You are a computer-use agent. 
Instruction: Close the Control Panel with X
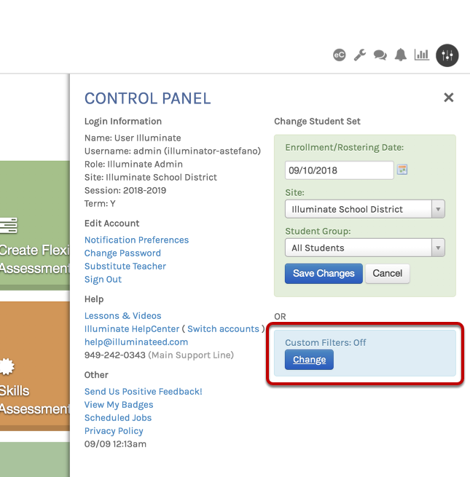(x=449, y=98)
